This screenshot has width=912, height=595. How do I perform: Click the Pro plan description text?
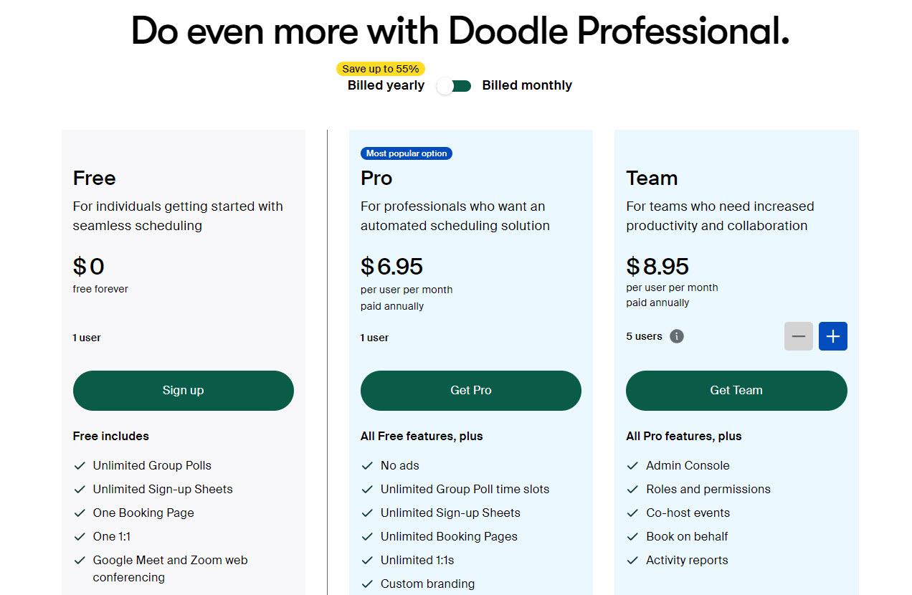(x=453, y=216)
